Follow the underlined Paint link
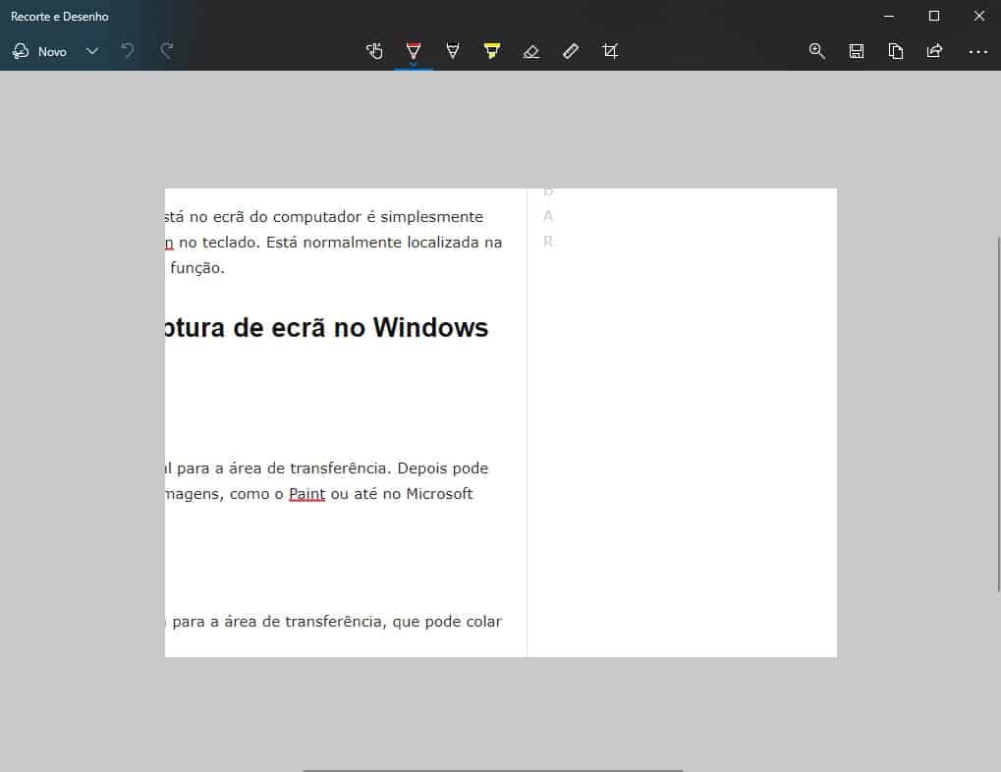The height and width of the screenshot is (772, 1001). (307, 494)
